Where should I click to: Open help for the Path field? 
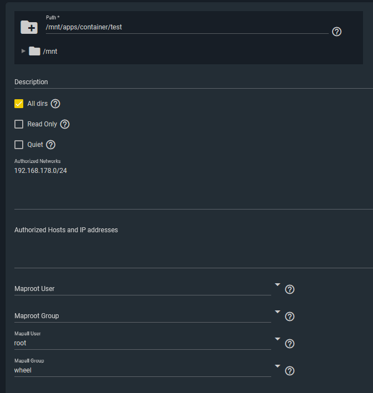click(336, 32)
